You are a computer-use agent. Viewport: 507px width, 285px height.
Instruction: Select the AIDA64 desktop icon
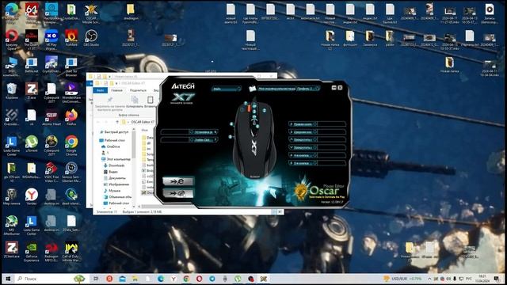click(x=32, y=13)
